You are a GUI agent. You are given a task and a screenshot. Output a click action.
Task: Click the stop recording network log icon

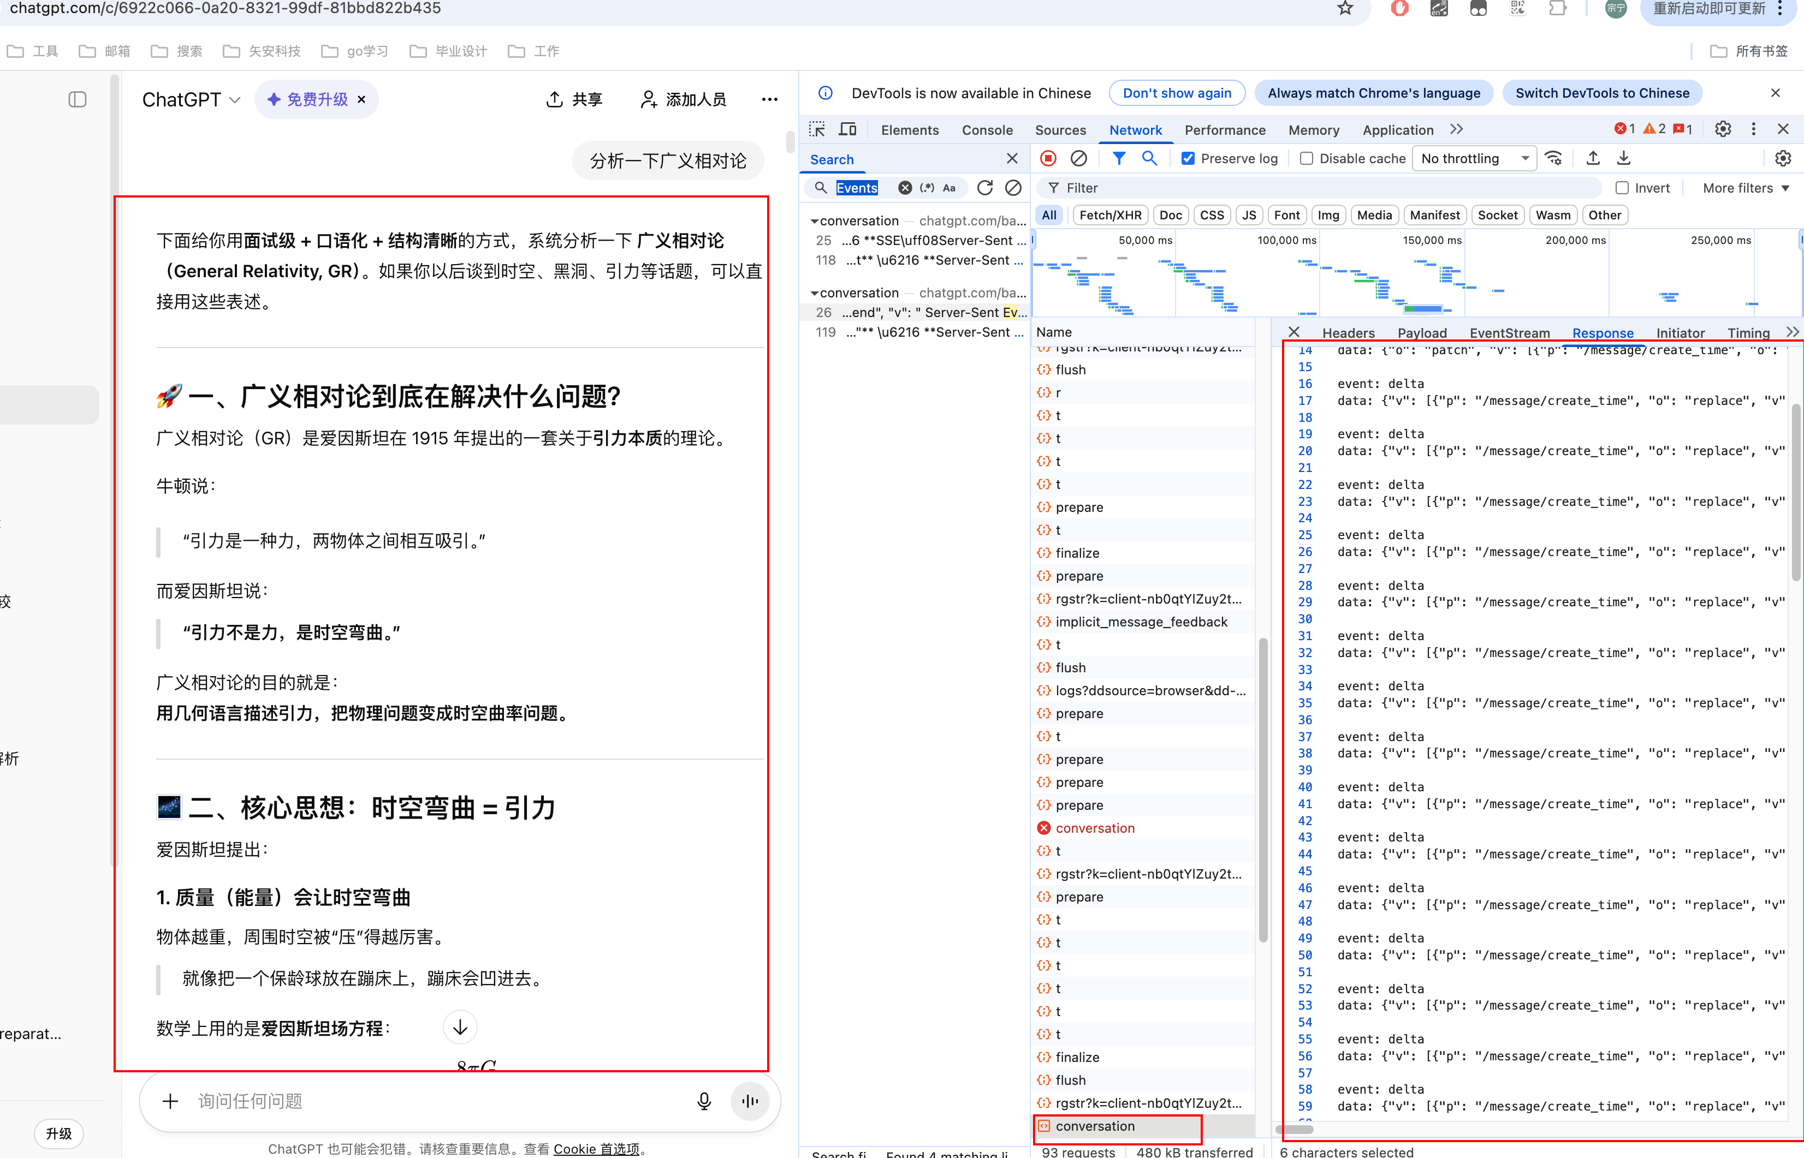click(x=1048, y=159)
